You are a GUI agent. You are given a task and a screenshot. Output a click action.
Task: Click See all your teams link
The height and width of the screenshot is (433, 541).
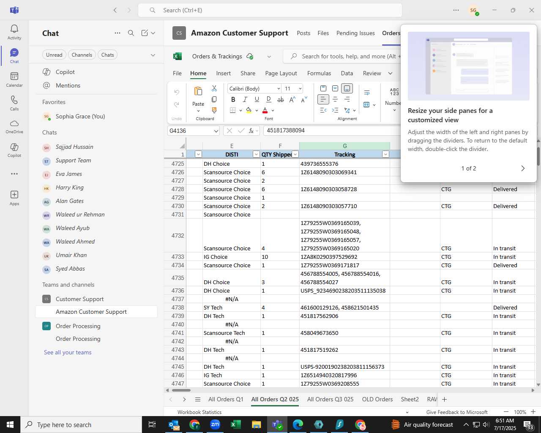[68, 352]
